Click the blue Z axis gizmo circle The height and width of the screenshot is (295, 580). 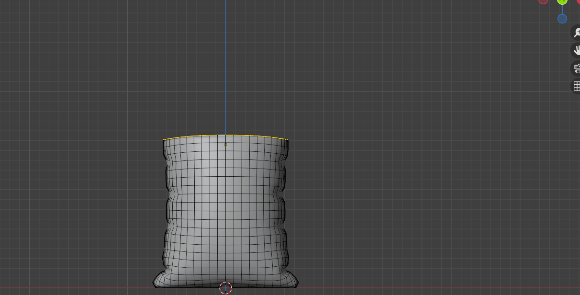coord(562,19)
